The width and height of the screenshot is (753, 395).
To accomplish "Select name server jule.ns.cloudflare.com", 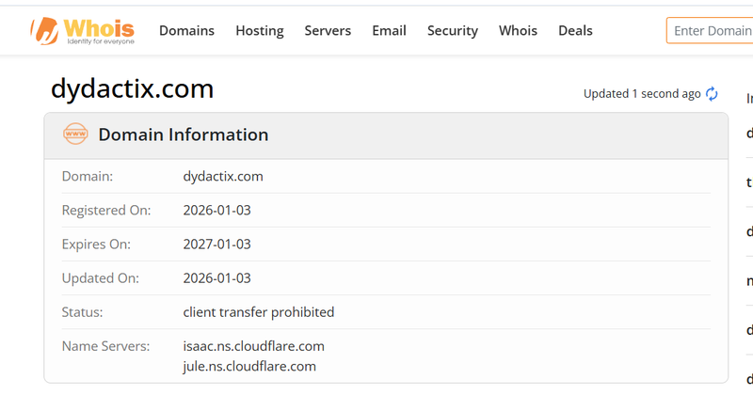I will [x=249, y=366].
